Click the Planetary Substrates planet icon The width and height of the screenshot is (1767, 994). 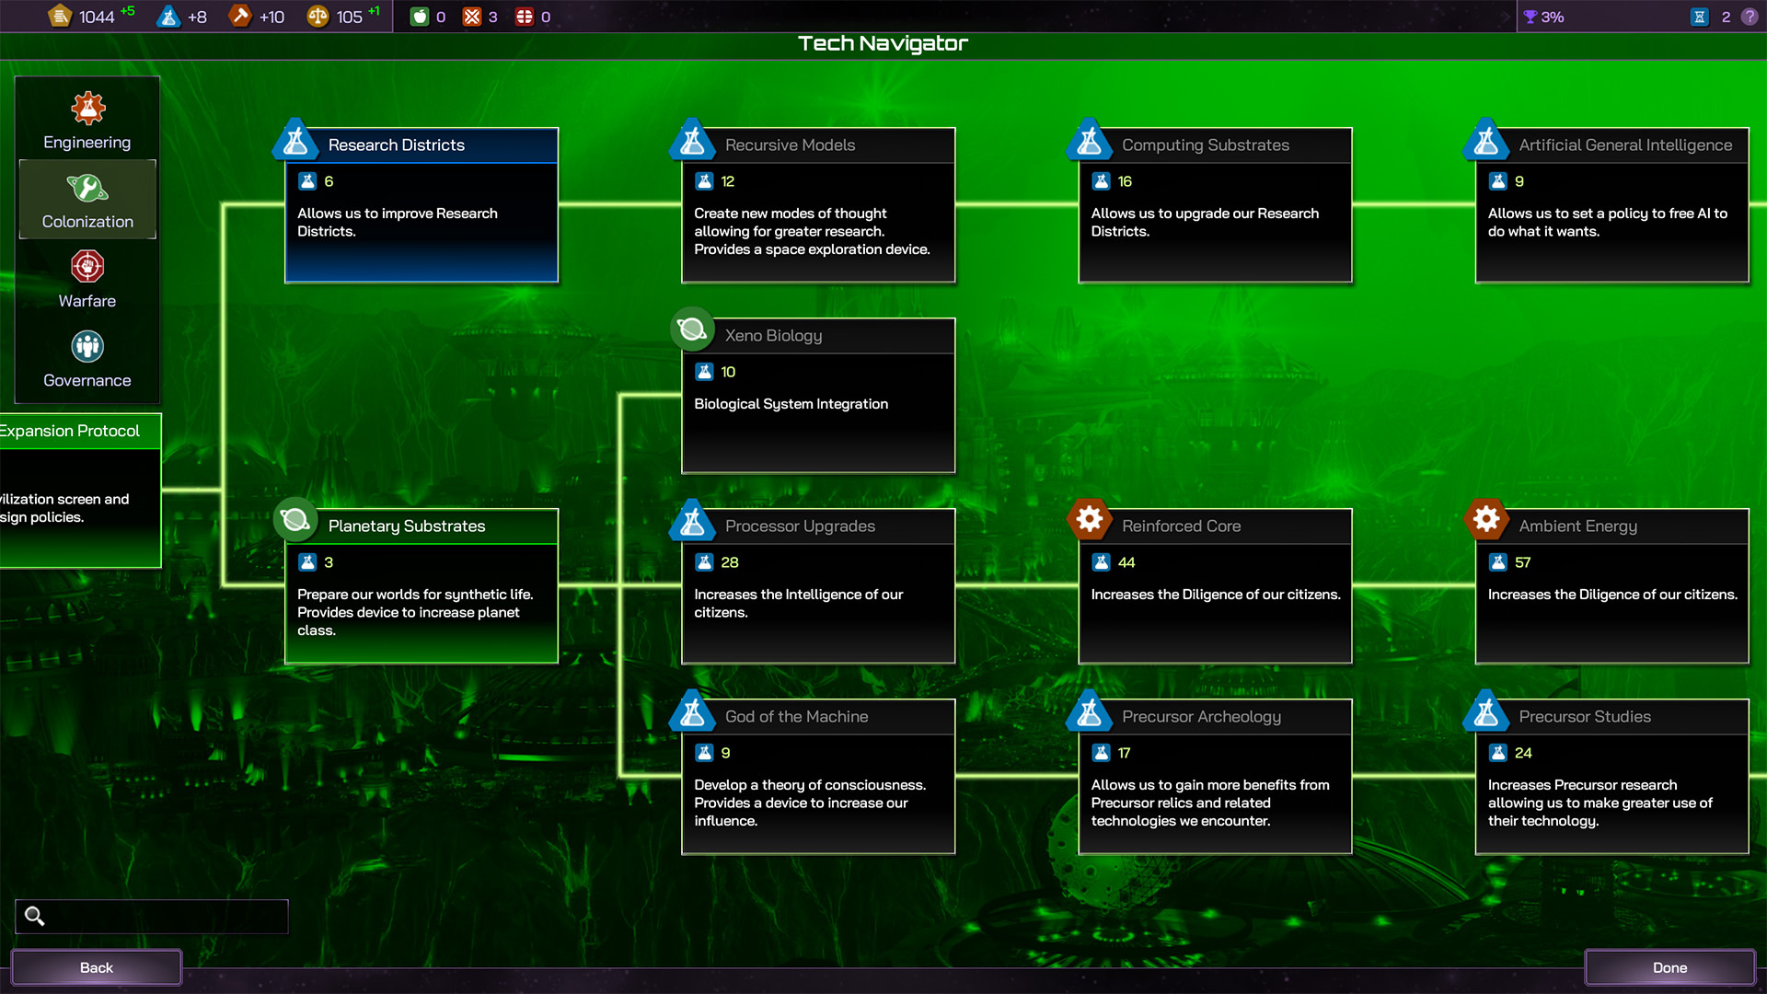295,520
